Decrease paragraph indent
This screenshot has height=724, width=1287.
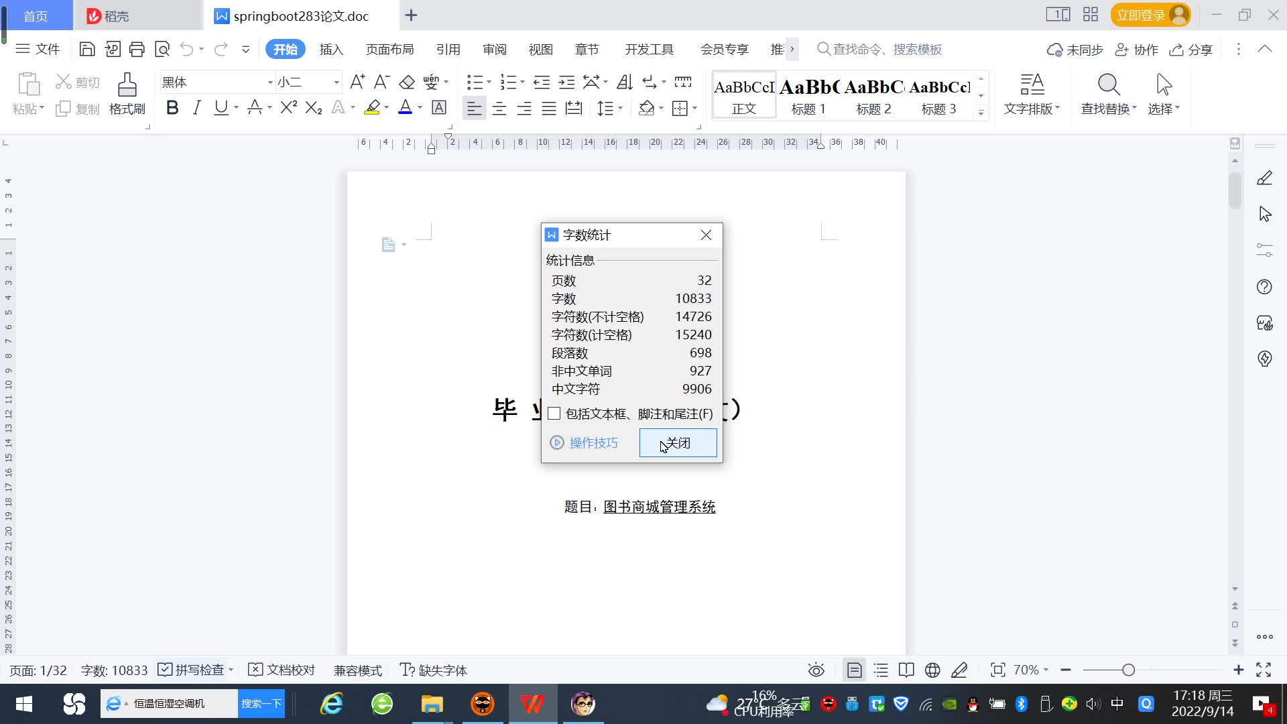click(542, 82)
